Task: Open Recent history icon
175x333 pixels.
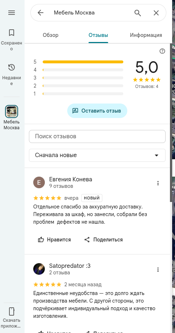Action: (x=12, y=68)
